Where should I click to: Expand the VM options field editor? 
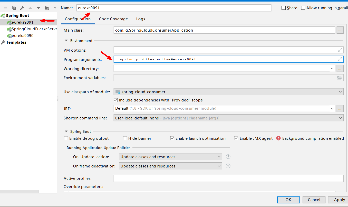pyautogui.click(x=340, y=50)
